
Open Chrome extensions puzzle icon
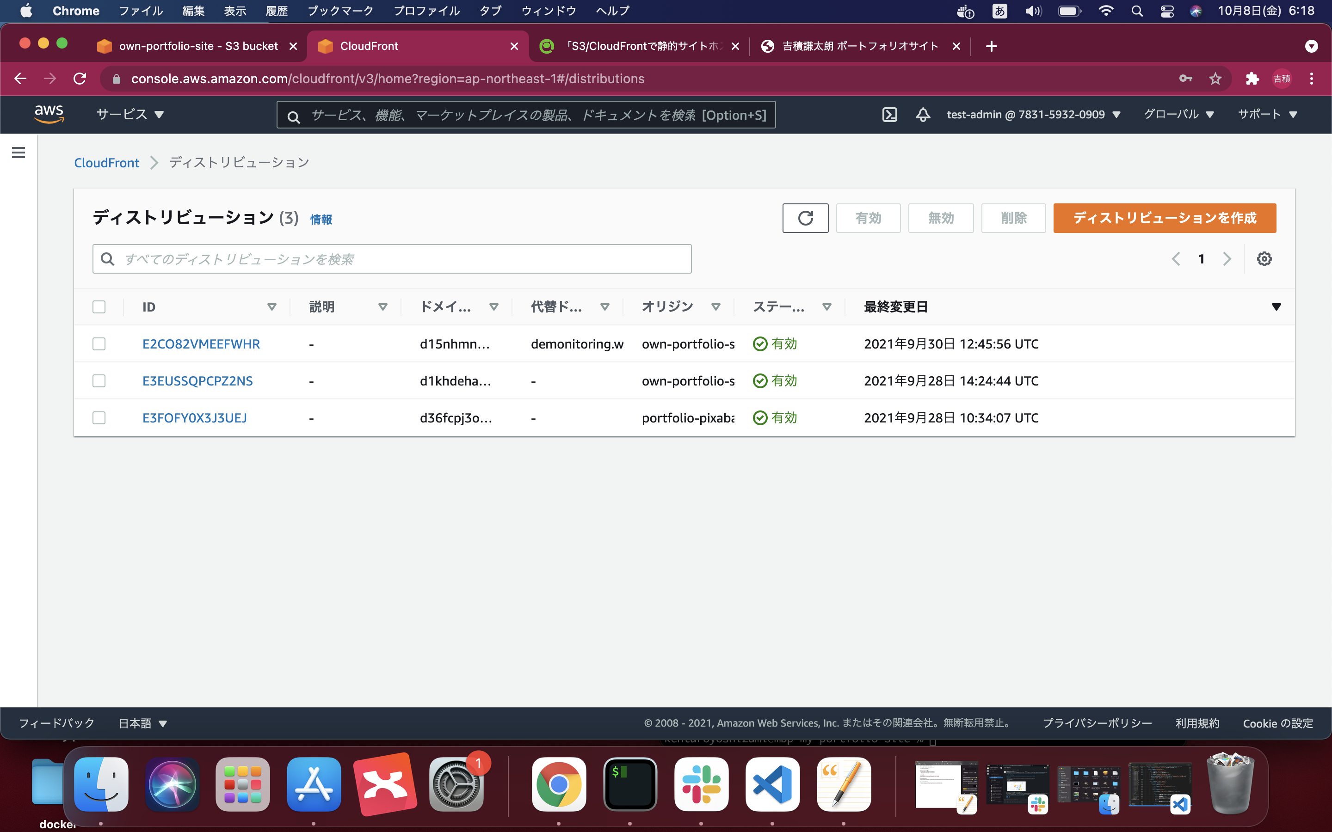pos(1252,79)
